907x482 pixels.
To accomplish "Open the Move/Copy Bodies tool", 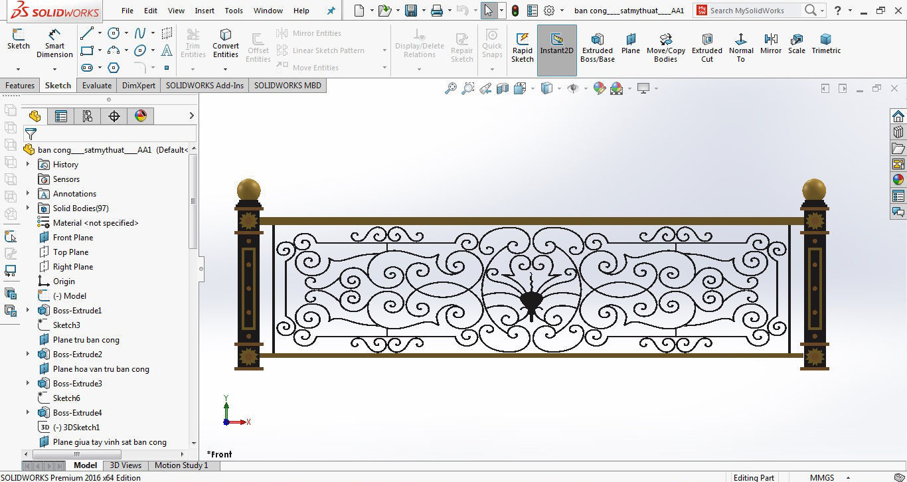I will tap(666, 46).
